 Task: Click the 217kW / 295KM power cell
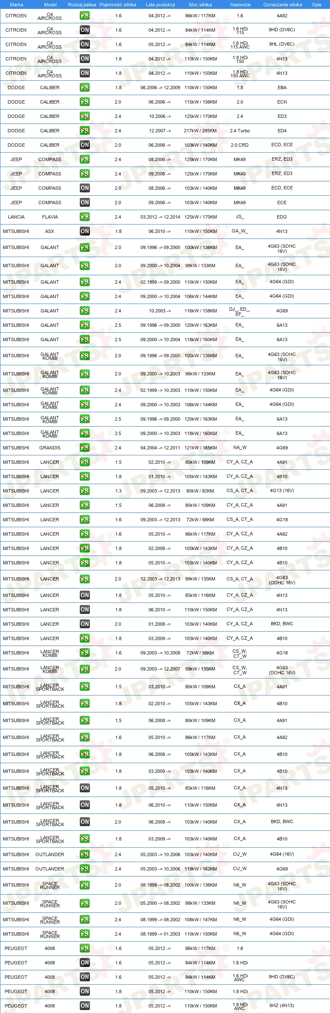click(x=200, y=131)
